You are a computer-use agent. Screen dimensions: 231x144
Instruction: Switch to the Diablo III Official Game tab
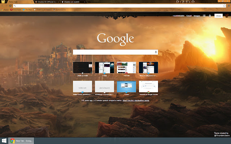click(x=47, y=2)
